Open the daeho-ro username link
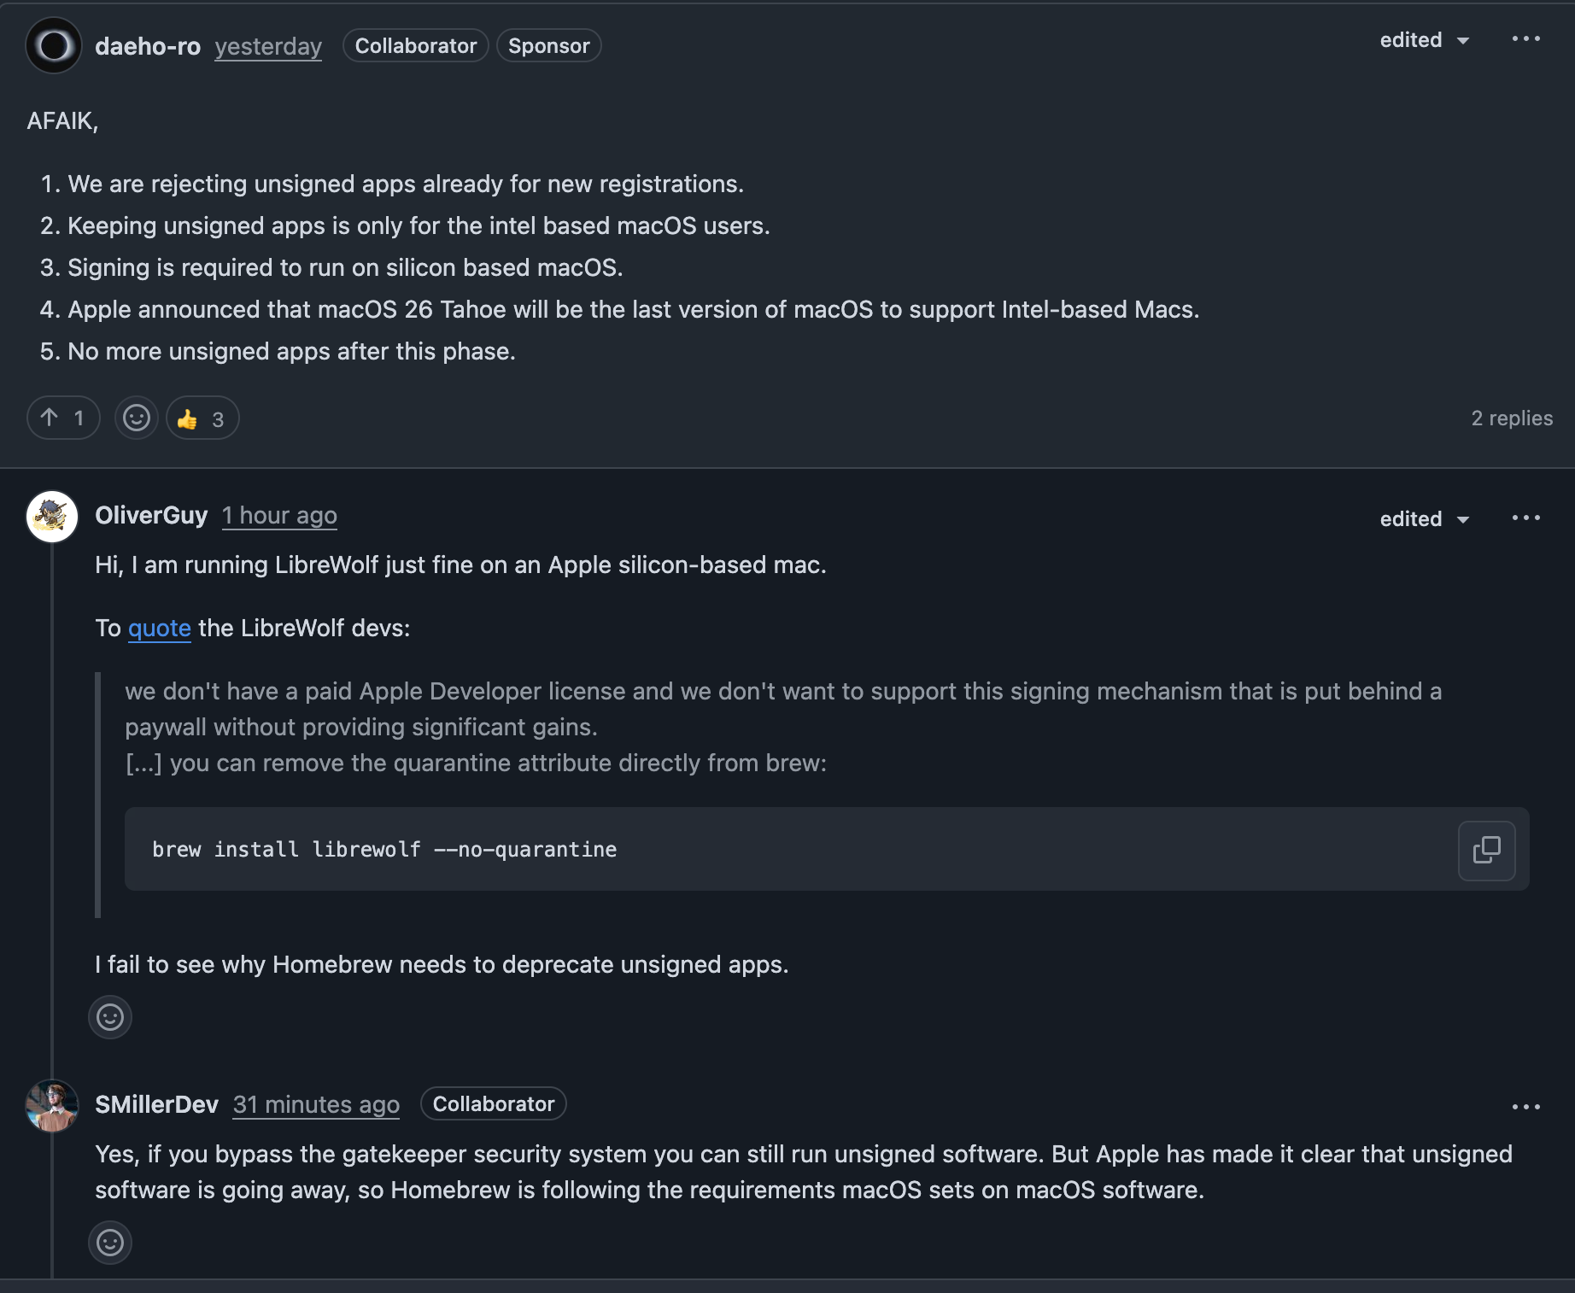 tap(148, 46)
